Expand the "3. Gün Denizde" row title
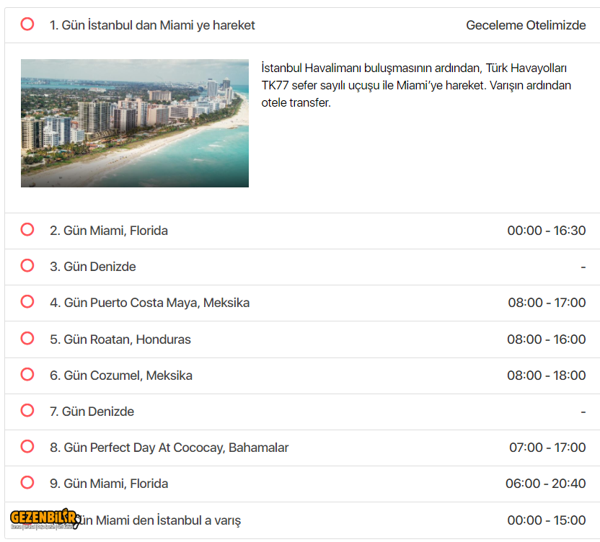The image size is (600, 542). [92, 267]
